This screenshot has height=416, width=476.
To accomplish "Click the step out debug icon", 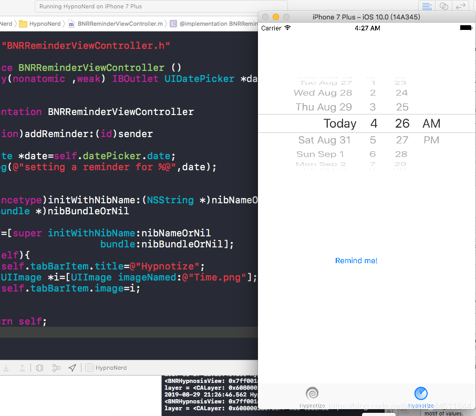I will pyautogui.click(x=22, y=368).
